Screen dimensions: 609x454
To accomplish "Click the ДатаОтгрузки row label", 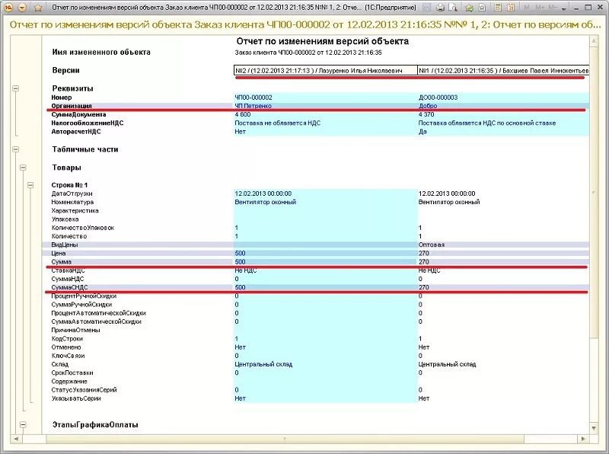I will 72,193.
